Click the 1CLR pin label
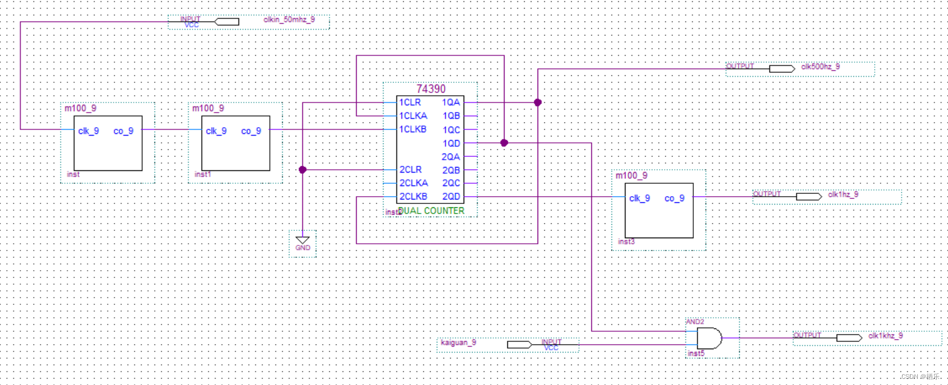This screenshot has height=385, width=948. (410, 103)
